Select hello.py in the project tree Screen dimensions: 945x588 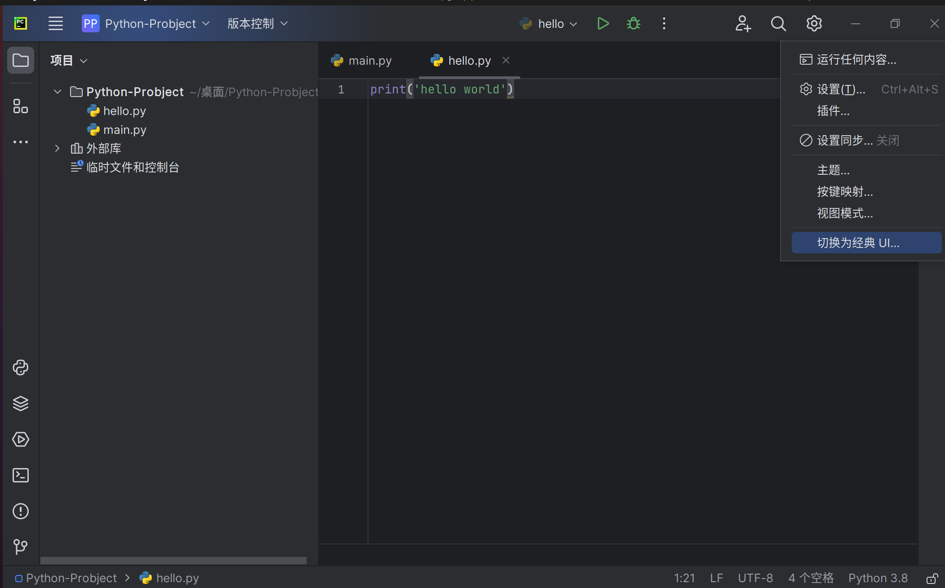117,111
